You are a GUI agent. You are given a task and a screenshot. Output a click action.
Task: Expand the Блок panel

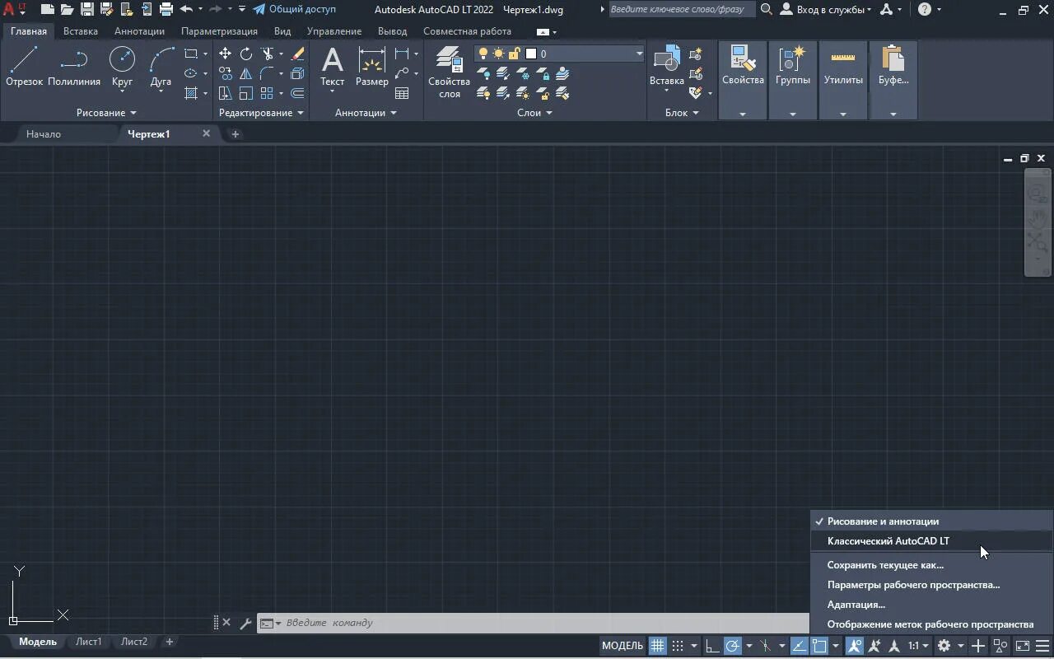tap(682, 113)
